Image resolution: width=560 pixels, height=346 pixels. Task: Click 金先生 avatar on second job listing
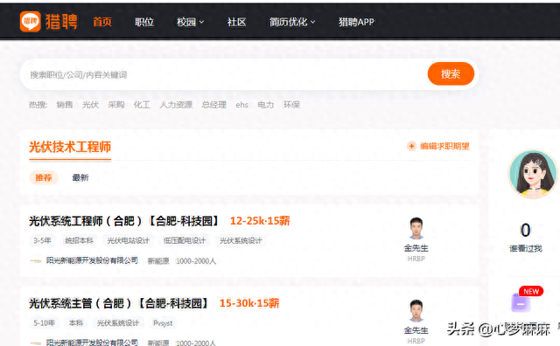pos(416,311)
